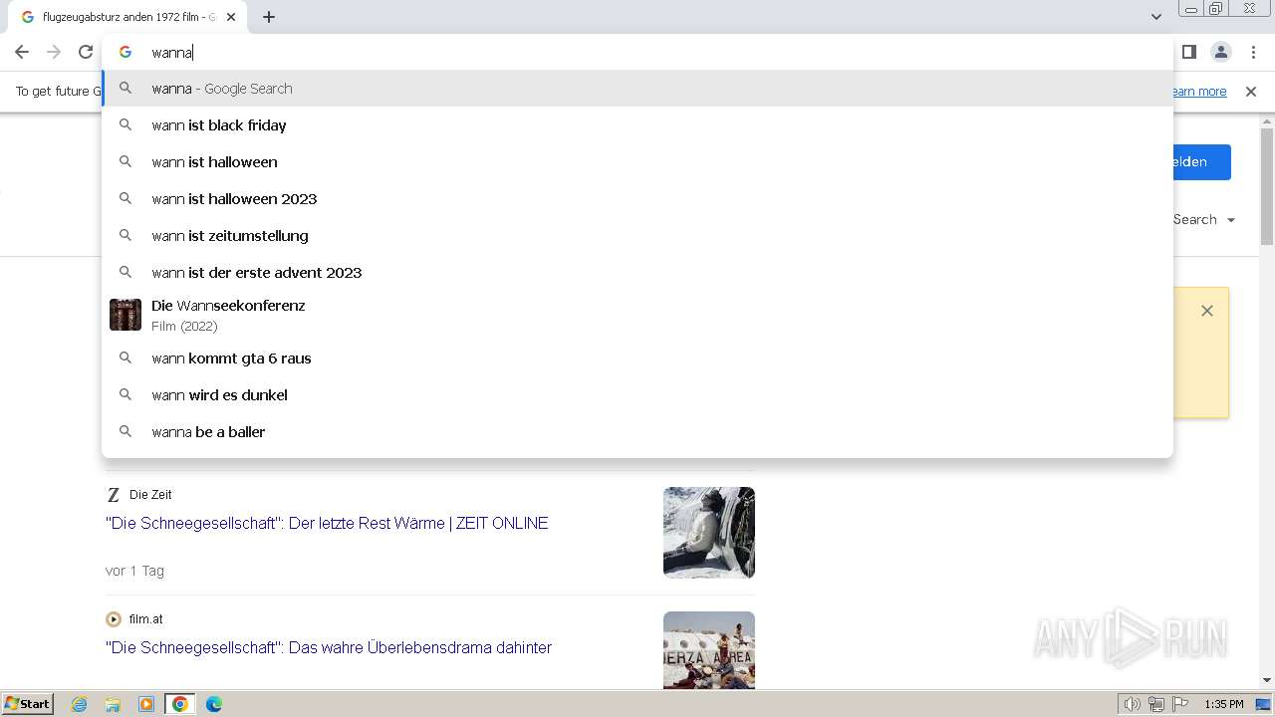The width and height of the screenshot is (1275, 717).
Task: Close the yellow notification card
Action: 1207,311
